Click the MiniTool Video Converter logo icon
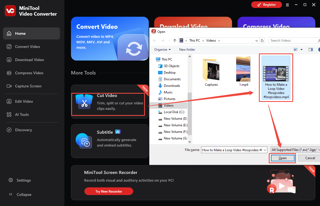 click(x=10, y=11)
